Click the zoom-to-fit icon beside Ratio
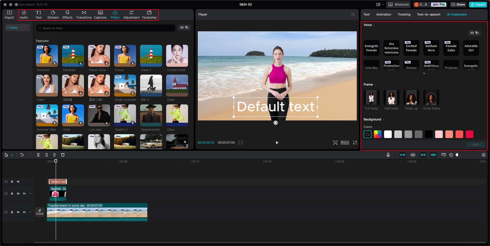This screenshot has height=246, width=490. pos(335,143)
